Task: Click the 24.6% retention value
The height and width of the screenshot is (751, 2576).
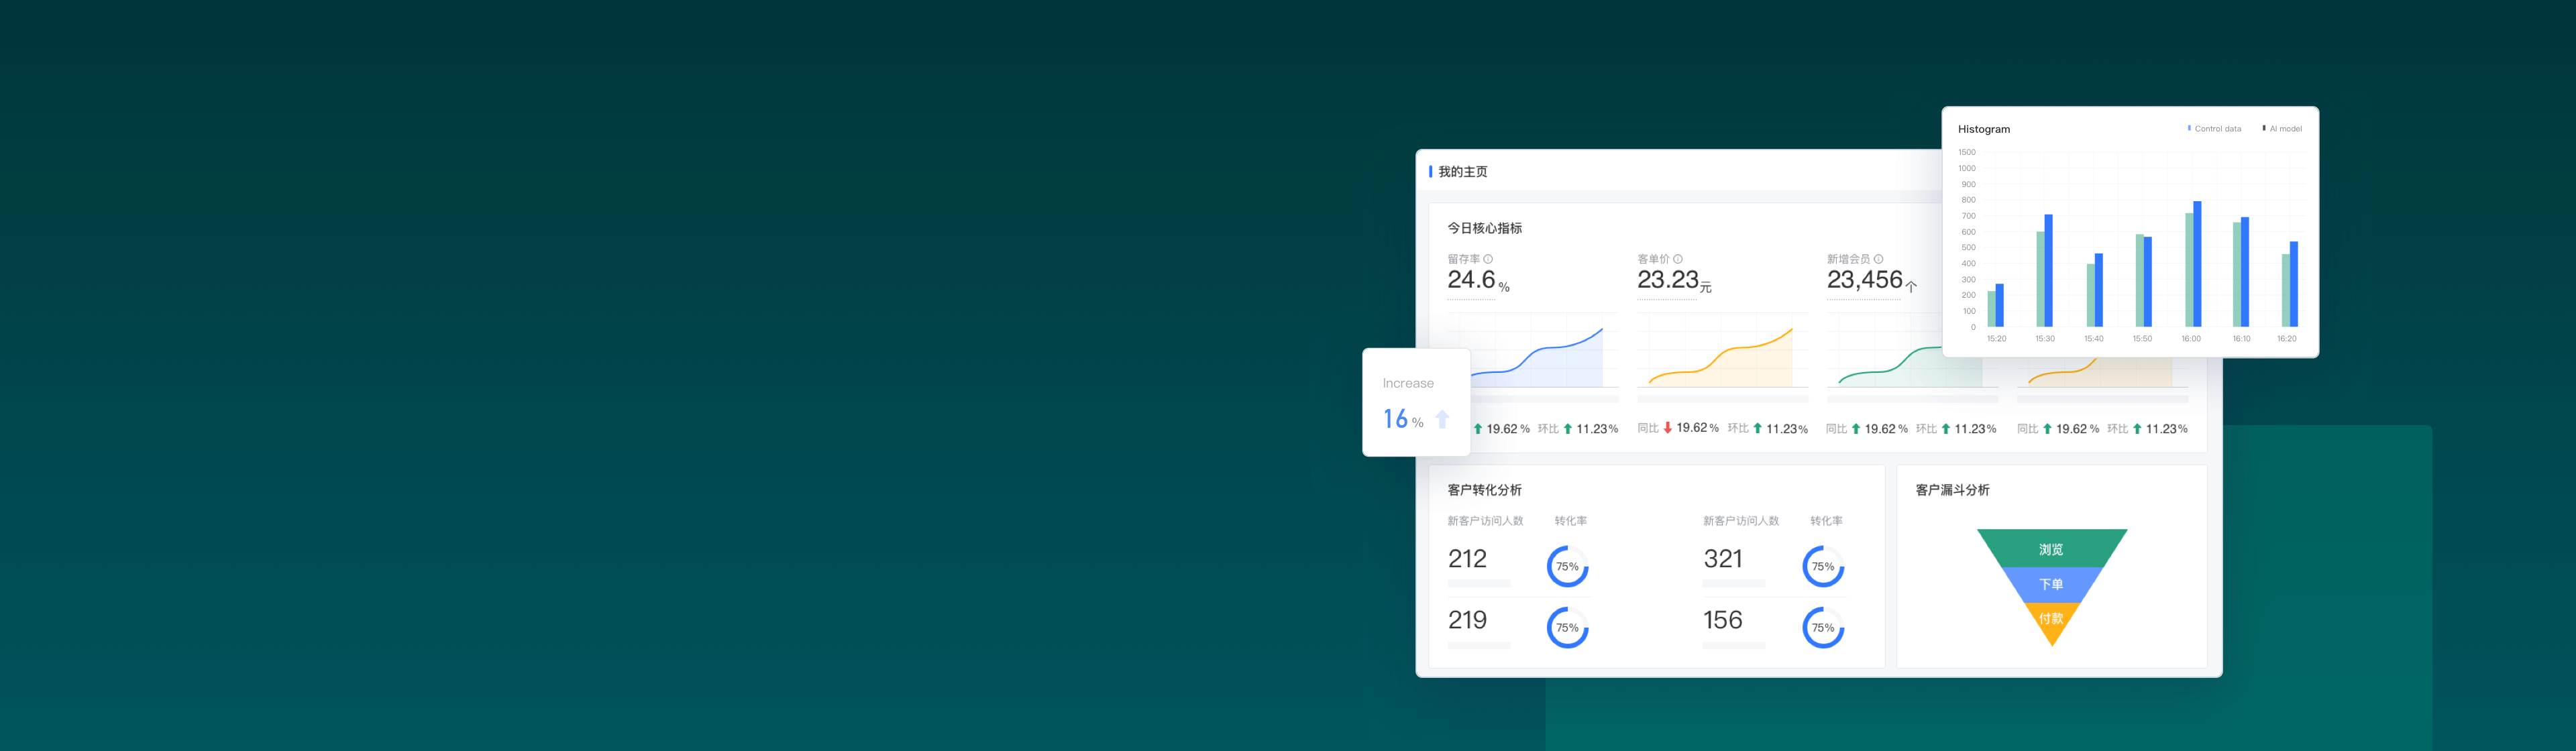Action: [1478, 280]
